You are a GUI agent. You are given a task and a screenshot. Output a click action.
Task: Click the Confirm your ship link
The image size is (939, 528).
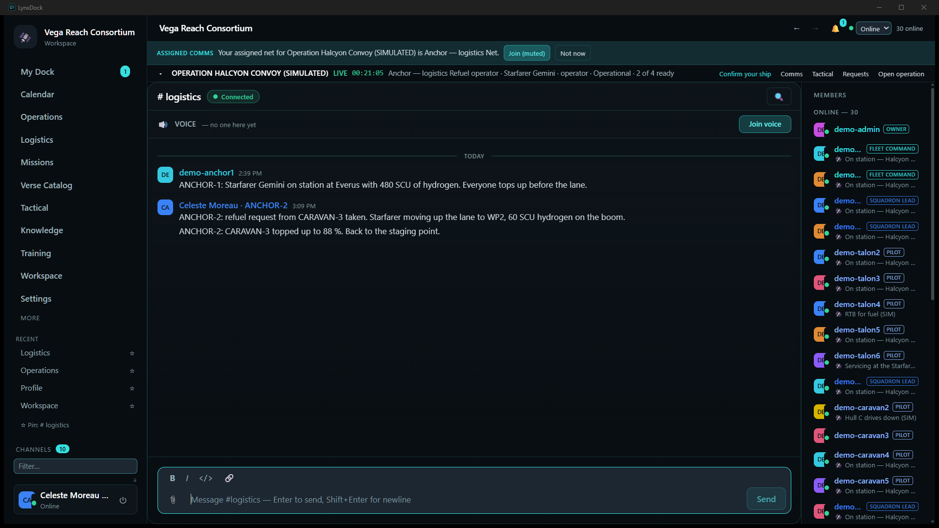pyautogui.click(x=745, y=74)
